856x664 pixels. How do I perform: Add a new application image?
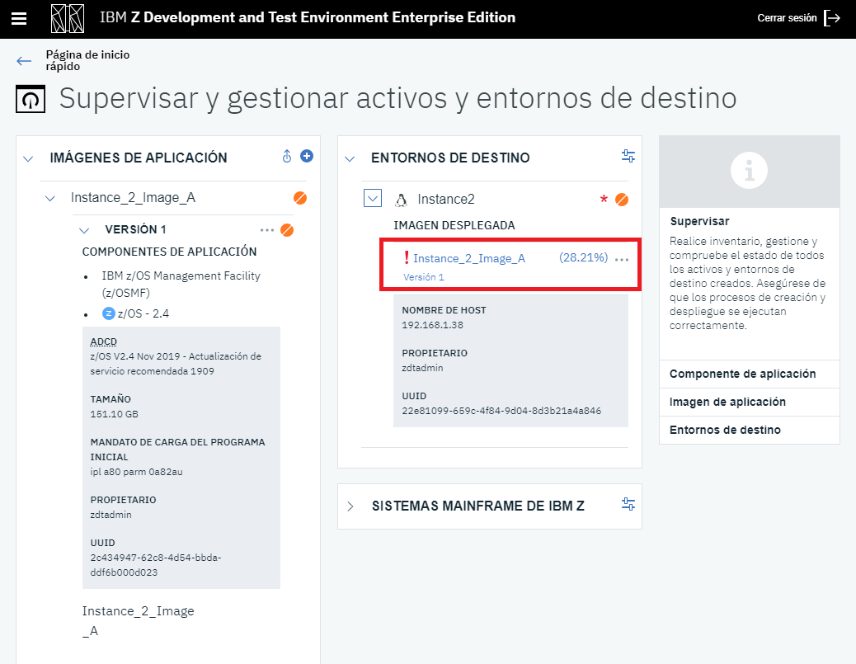[x=307, y=156]
